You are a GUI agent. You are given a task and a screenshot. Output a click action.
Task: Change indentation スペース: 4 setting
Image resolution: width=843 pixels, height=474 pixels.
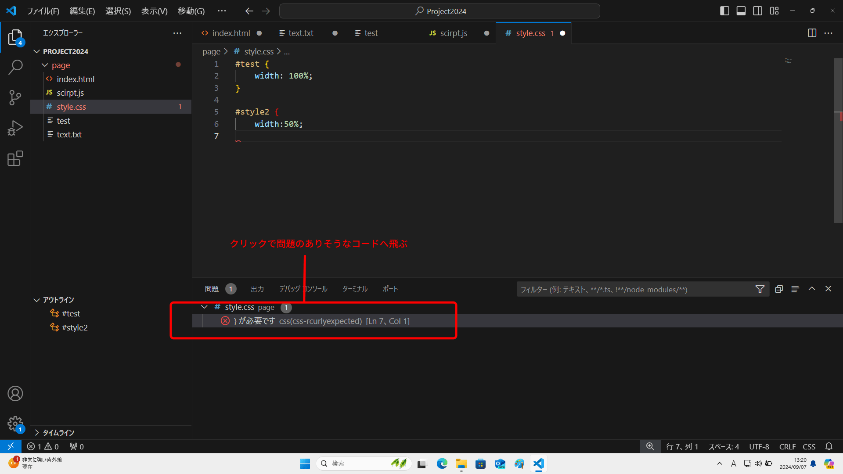tap(724, 446)
